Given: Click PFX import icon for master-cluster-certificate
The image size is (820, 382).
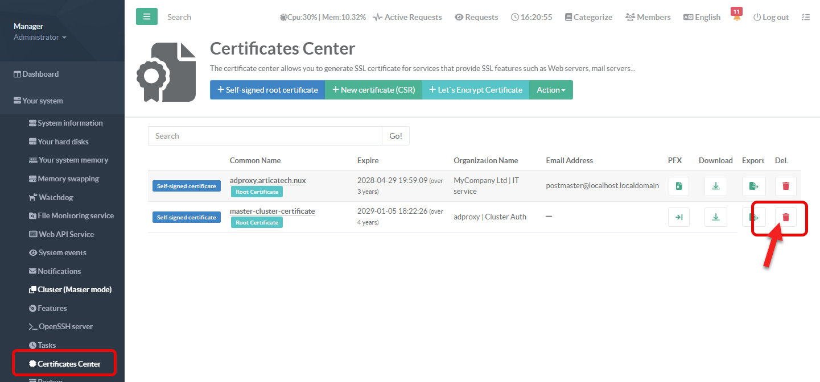Looking at the screenshot, I should (x=679, y=217).
